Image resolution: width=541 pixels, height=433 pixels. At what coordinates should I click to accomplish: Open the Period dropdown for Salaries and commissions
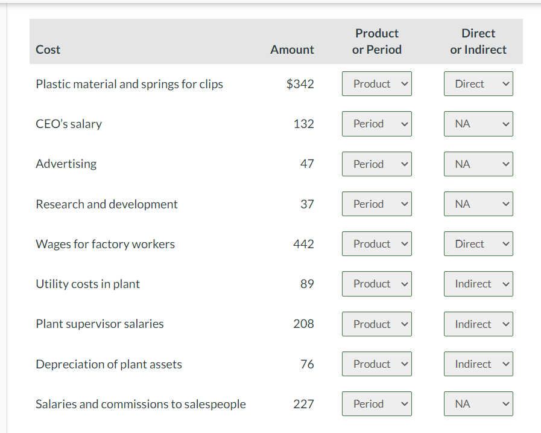pos(376,403)
